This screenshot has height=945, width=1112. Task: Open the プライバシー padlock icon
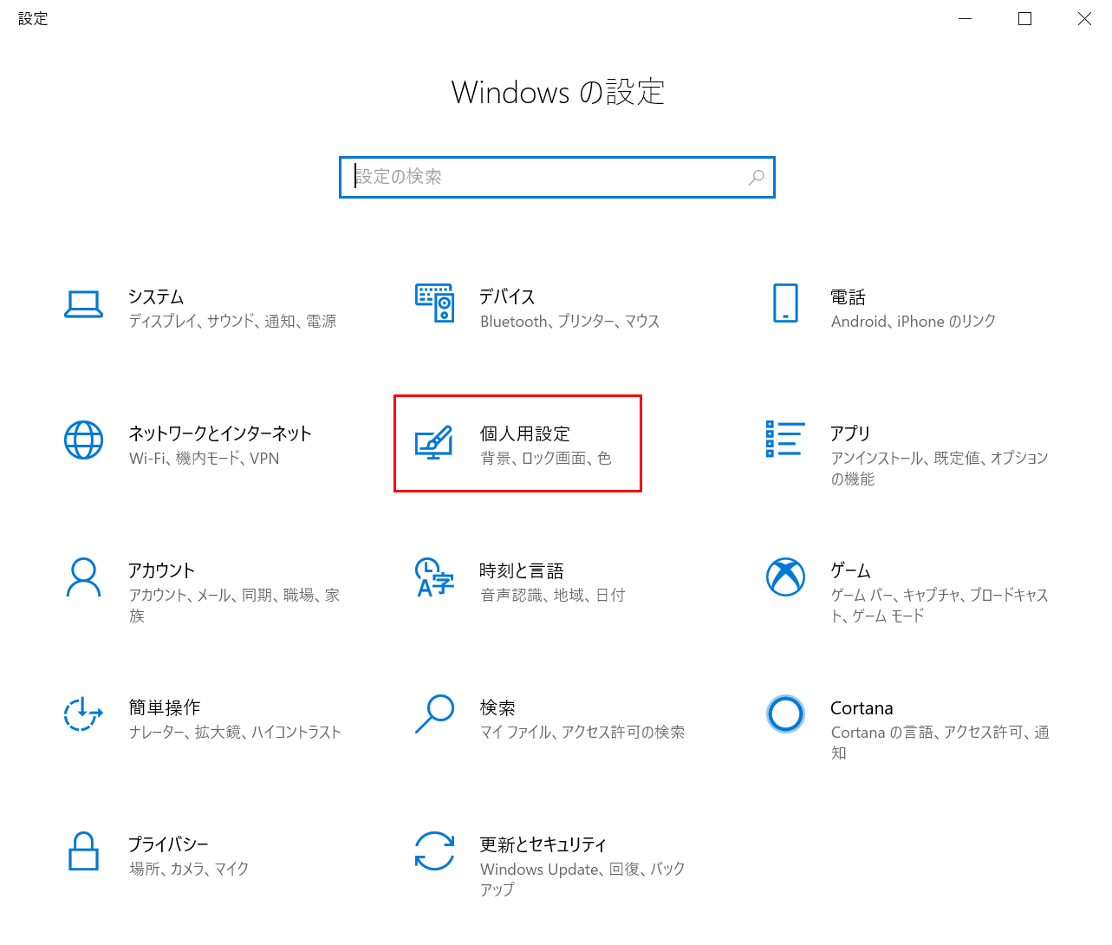point(84,850)
